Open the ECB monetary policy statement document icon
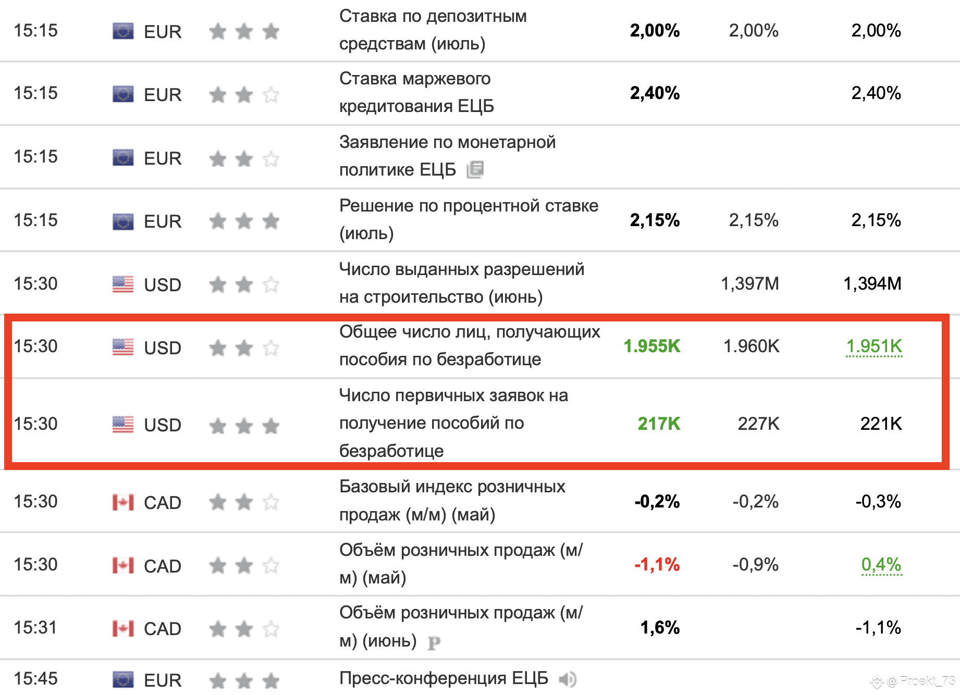This screenshot has width=960, height=695. (x=475, y=169)
